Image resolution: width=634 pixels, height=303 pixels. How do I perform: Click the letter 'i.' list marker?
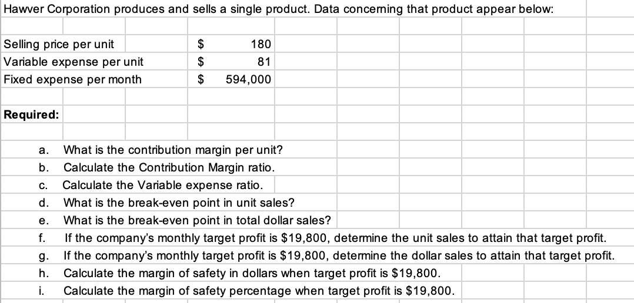[x=42, y=291]
